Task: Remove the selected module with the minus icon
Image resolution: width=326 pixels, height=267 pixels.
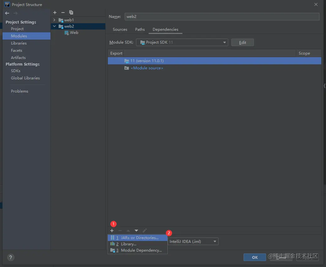Action: click(x=63, y=13)
